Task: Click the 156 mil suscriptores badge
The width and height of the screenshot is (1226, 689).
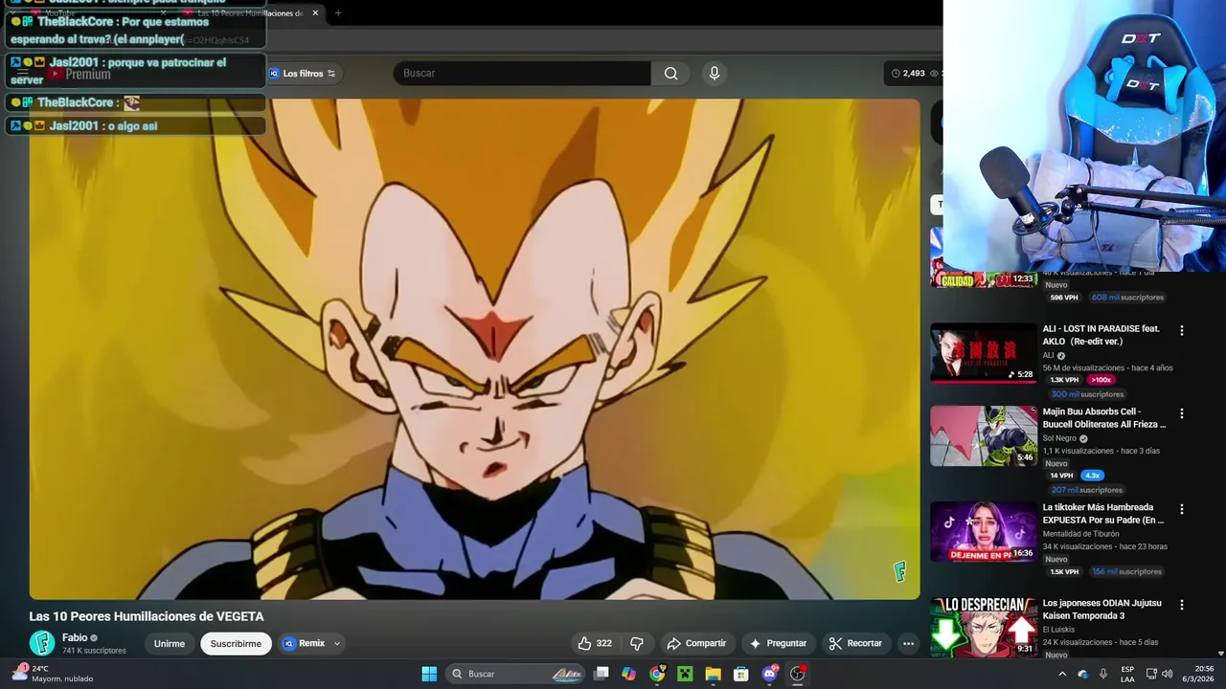Action: (1125, 572)
